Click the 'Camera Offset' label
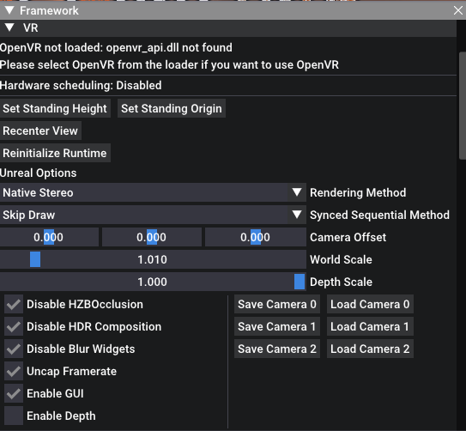Screen dimensions: 466x431 (x=348, y=237)
